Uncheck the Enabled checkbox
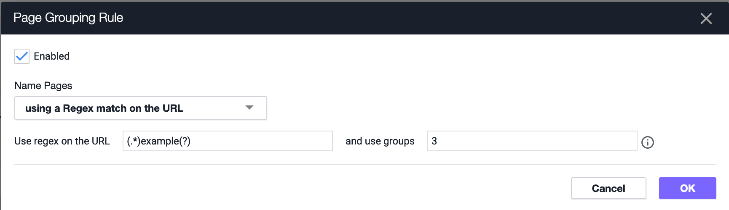The width and height of the screenshot is (729, 210). 22,56
